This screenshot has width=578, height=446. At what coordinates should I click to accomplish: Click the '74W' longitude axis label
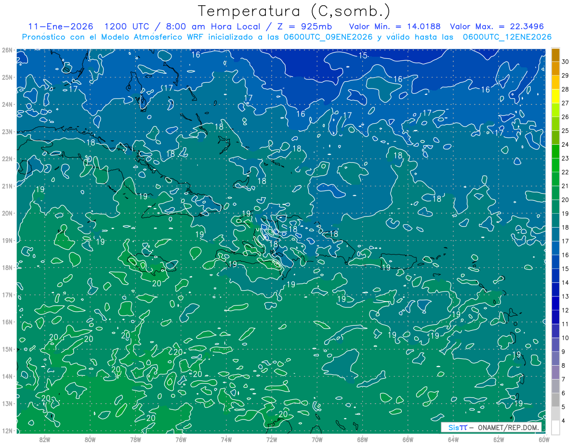coord(226,439)
